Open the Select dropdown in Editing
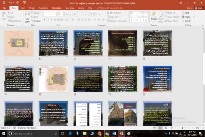 pos(187,21)
